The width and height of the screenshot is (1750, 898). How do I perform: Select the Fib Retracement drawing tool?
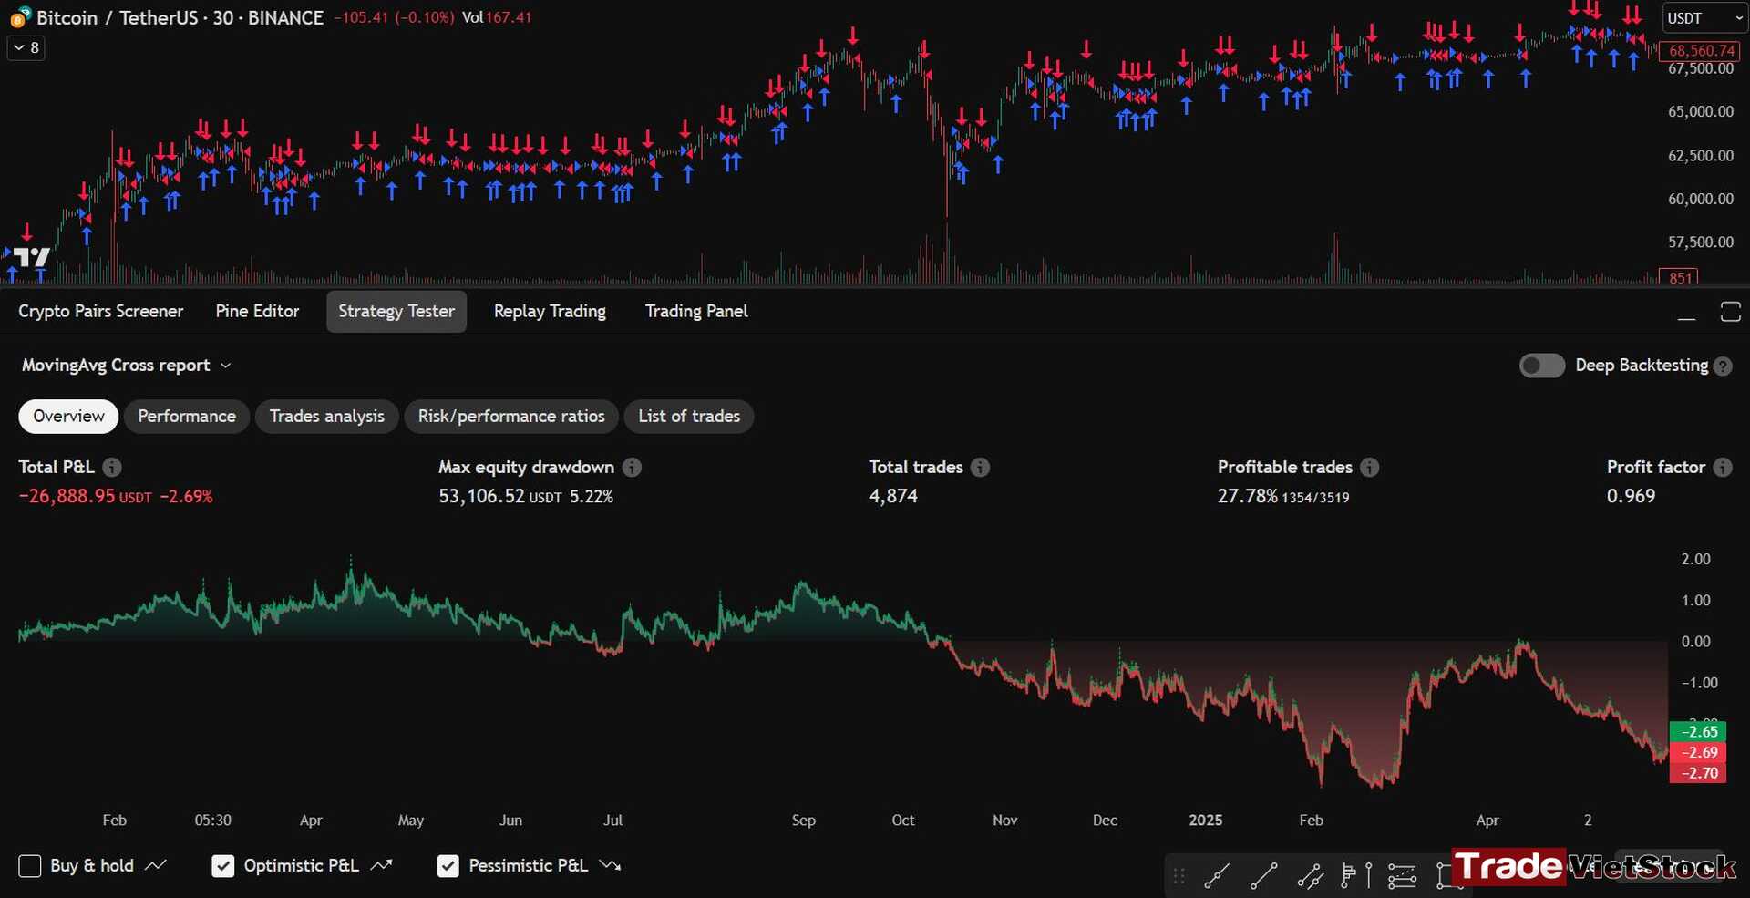[x=1402, y=876]
